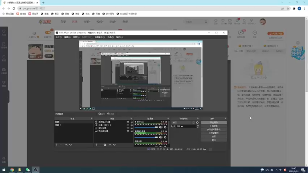Open the bell messages icon in Douyu header
Image resolution: width=308 pixels, height=173 pixels.
pos(244,20)
